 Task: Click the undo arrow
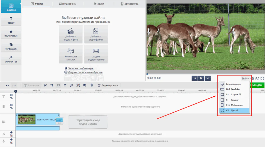tap(7, 85)
